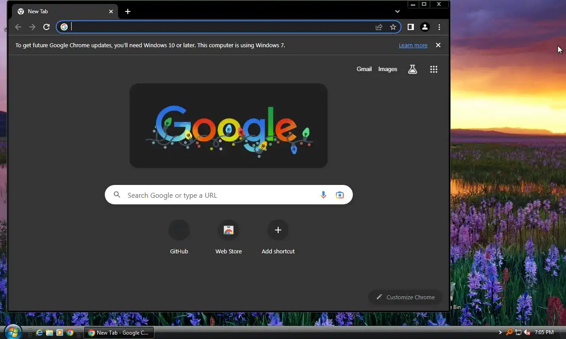Open Windows Explorer from the taskbar
The height and width of the screenshot is (339, 566).
50,332
